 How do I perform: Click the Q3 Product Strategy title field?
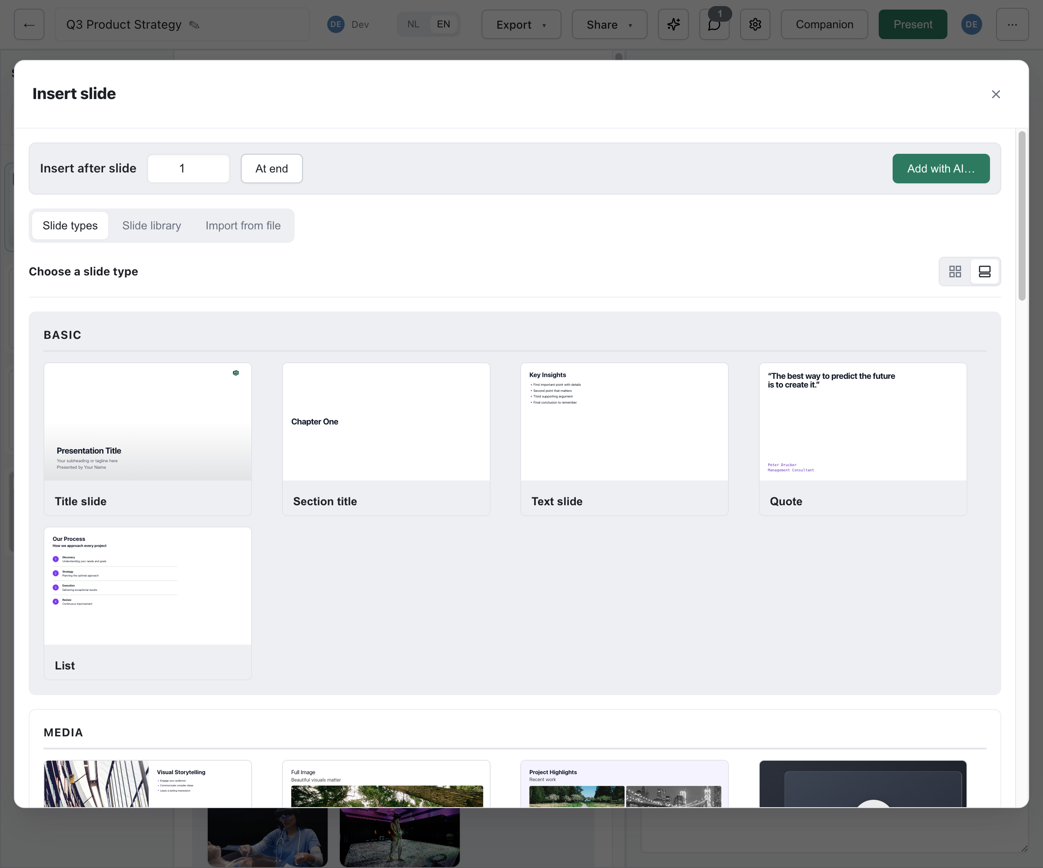(182, 24)
